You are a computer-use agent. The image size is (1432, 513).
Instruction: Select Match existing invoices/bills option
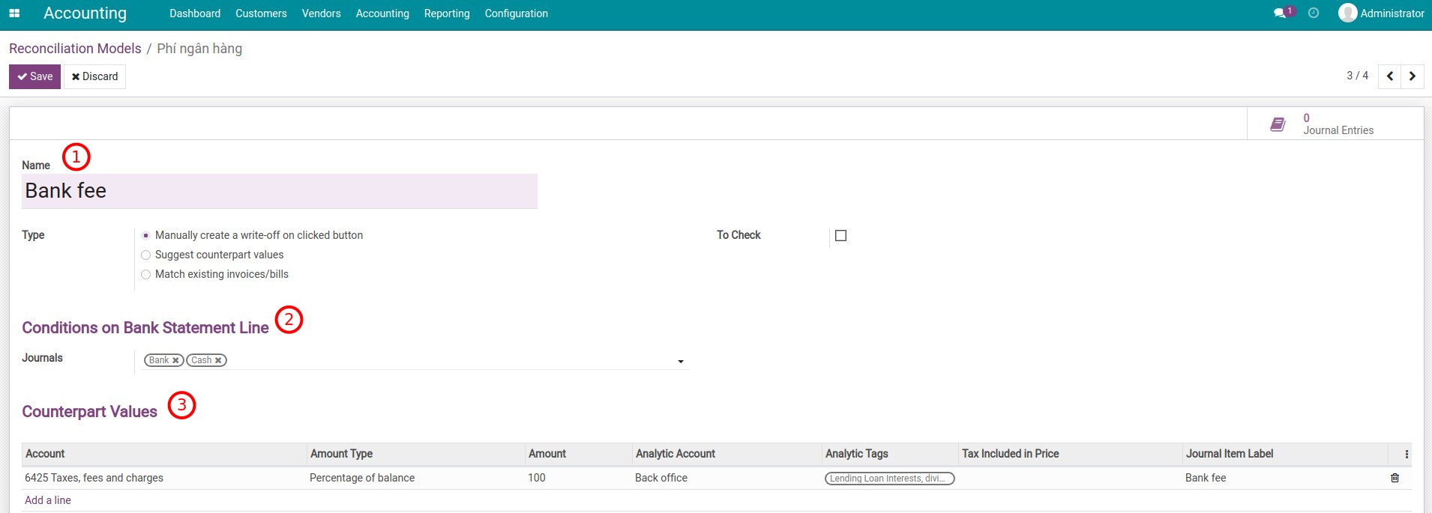[x=146, y=275]
